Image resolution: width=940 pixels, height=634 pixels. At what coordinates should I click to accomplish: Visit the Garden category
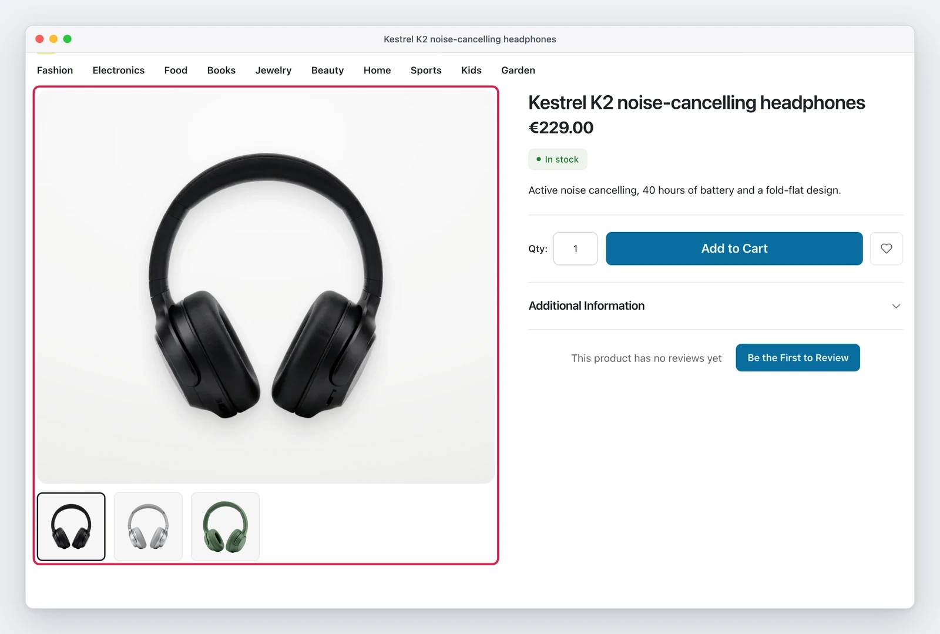coord(518,70)
